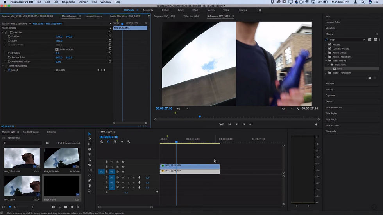This screenshot has height=215, width=383.
Task: Expand Presets folder in Effects
Action: pos(326,45)
